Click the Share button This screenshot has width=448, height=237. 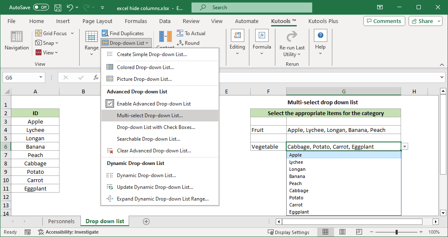pos(425,21)
